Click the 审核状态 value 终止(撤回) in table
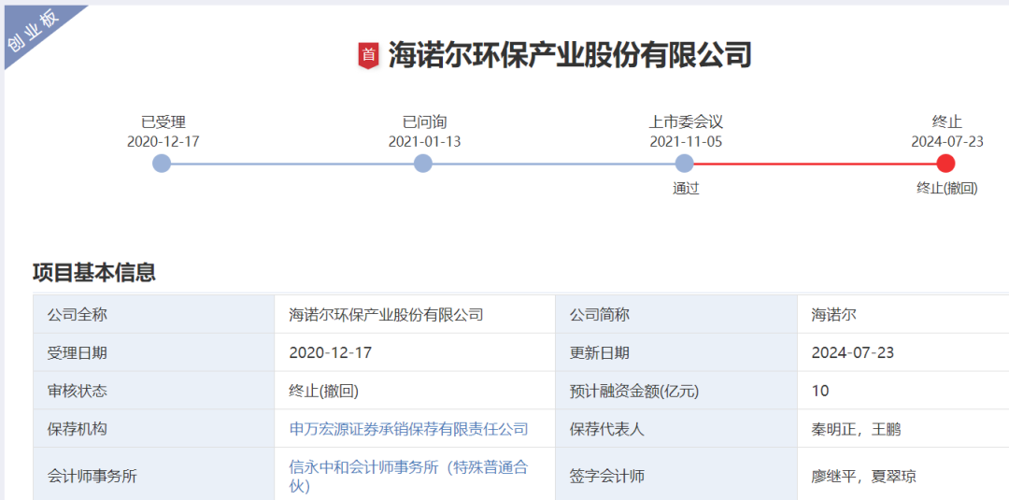Image resolution: width=1009 pixels, height=500 pixels. (323, 392)
